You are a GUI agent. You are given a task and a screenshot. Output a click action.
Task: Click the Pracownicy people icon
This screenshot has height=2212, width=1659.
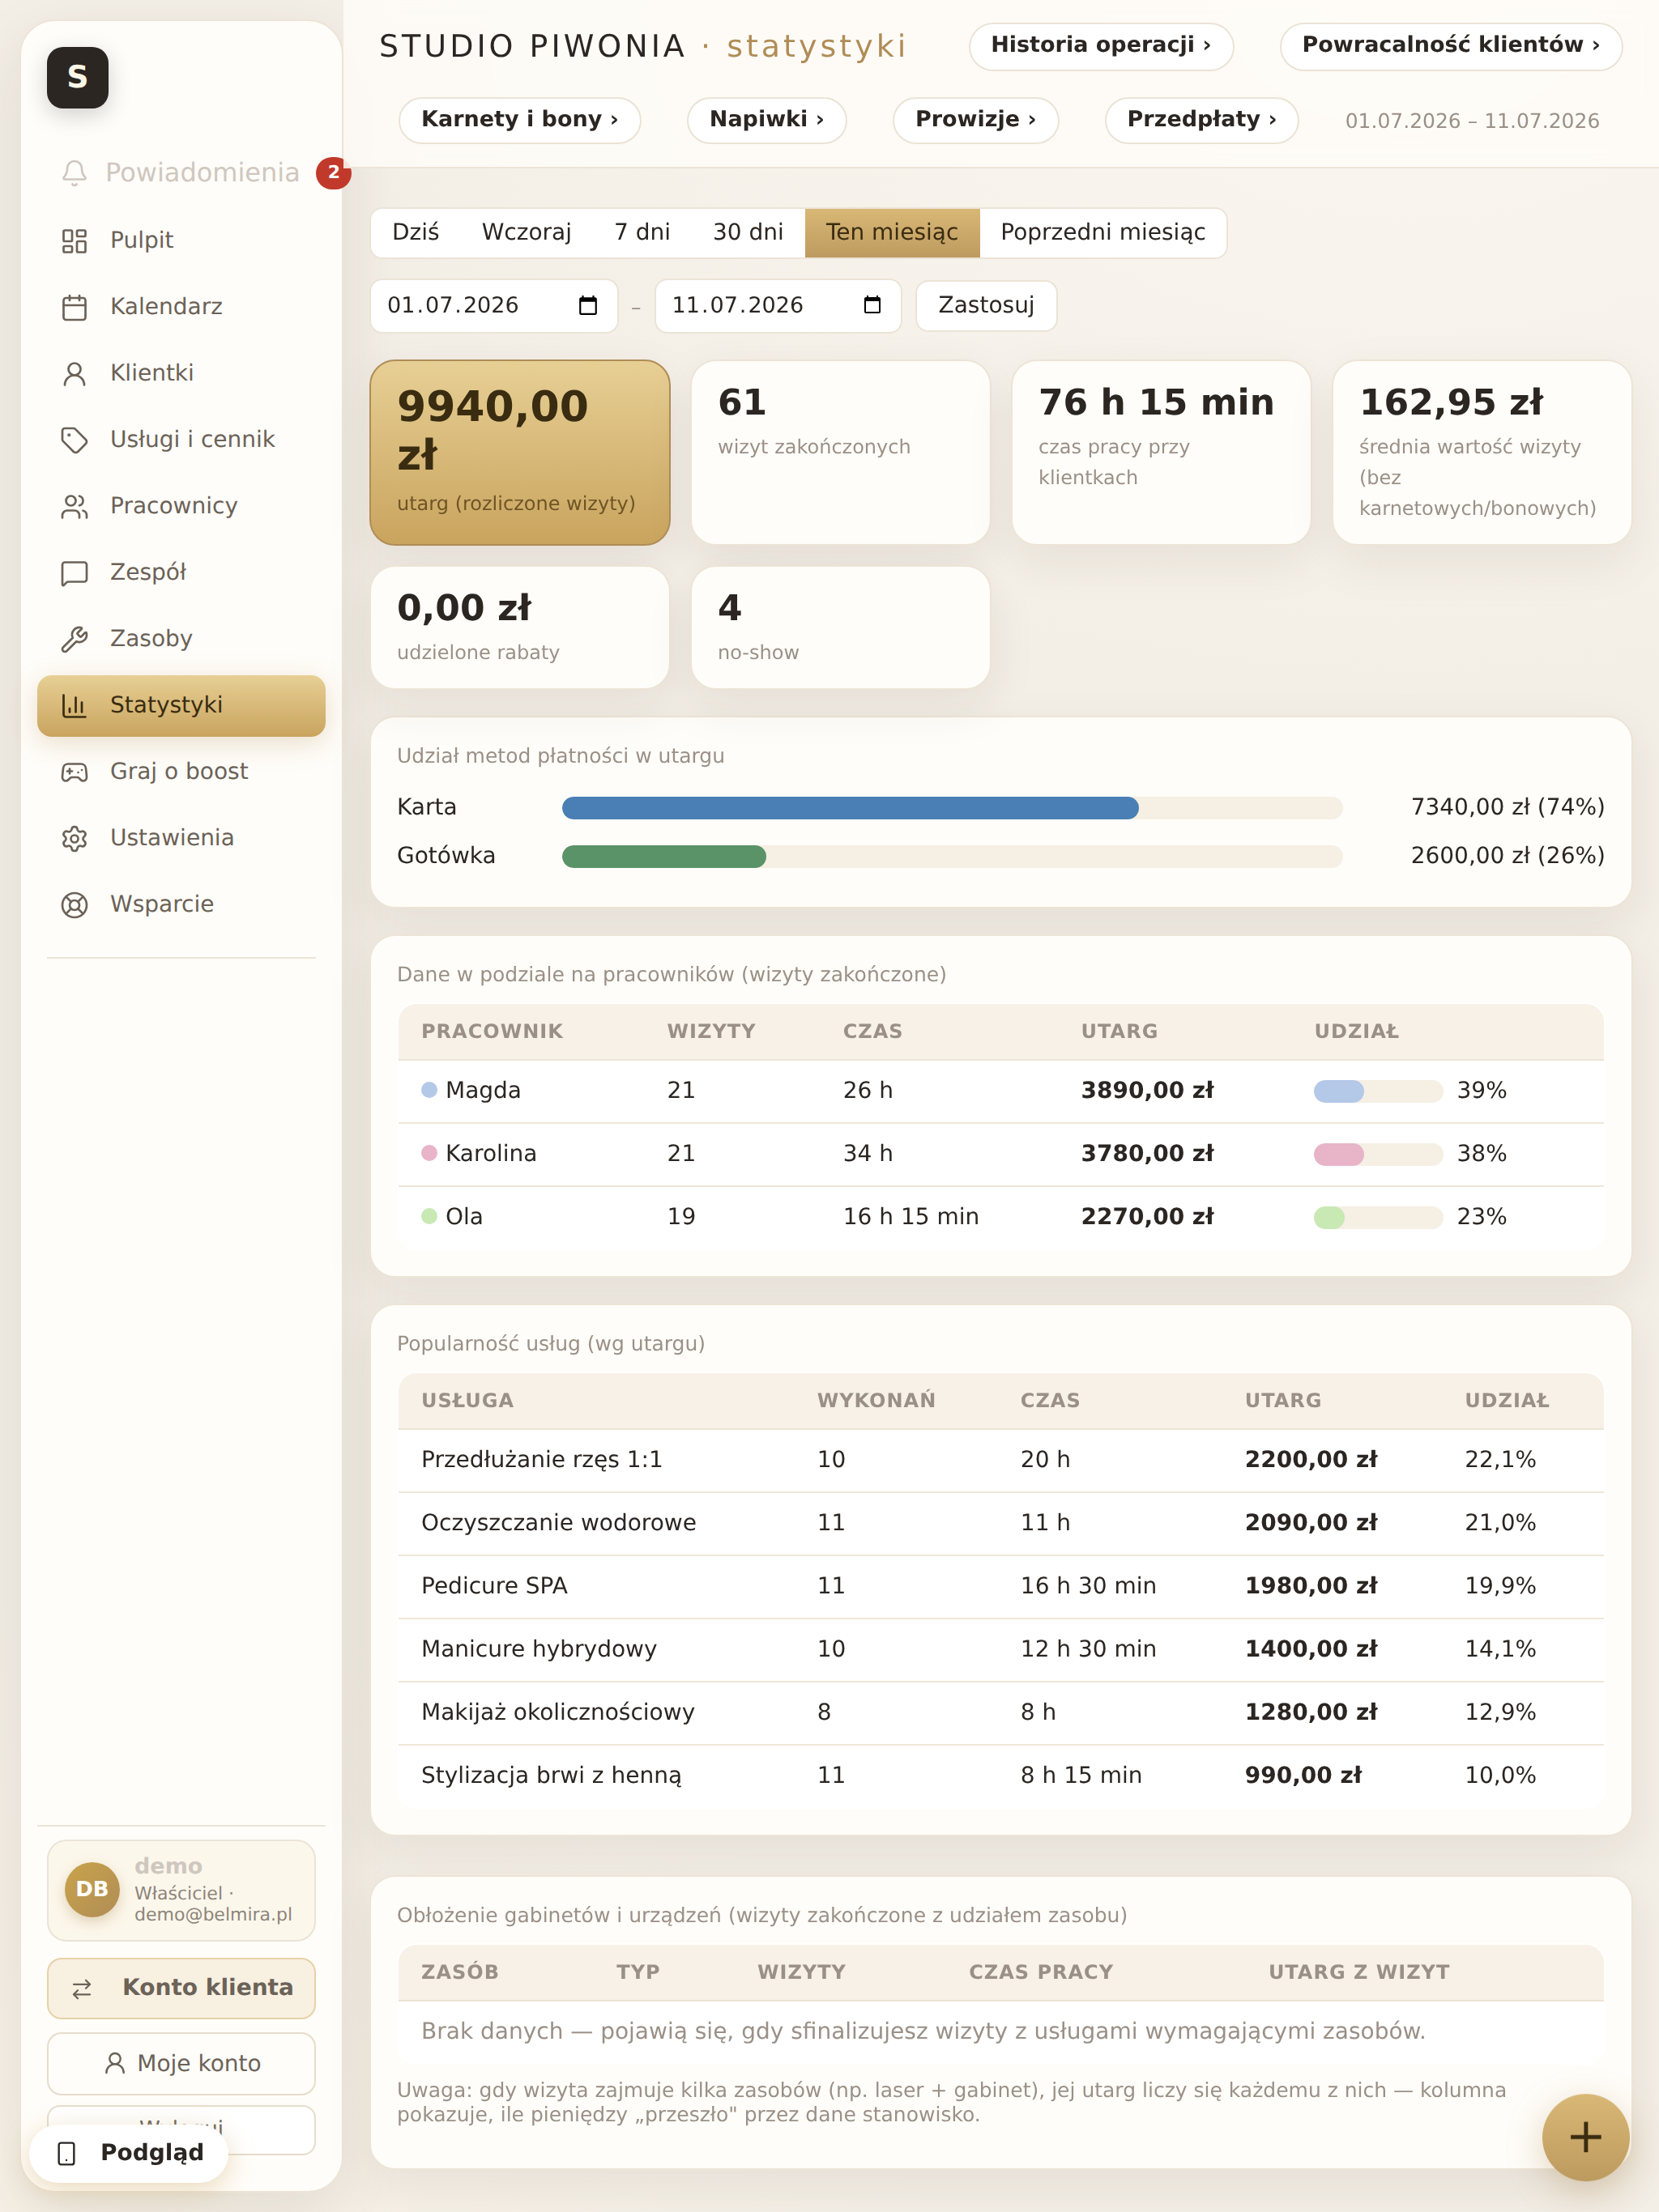(x=74, y=506)
